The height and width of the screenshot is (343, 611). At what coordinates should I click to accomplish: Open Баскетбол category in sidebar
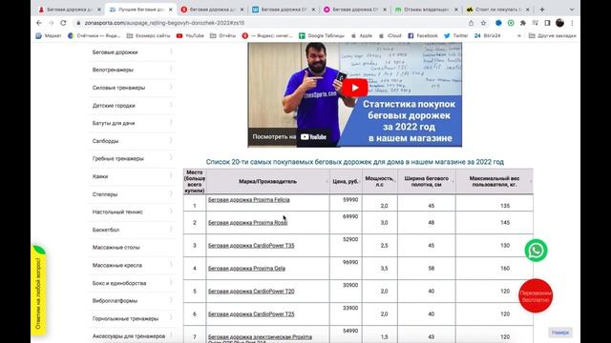[106, 230]
